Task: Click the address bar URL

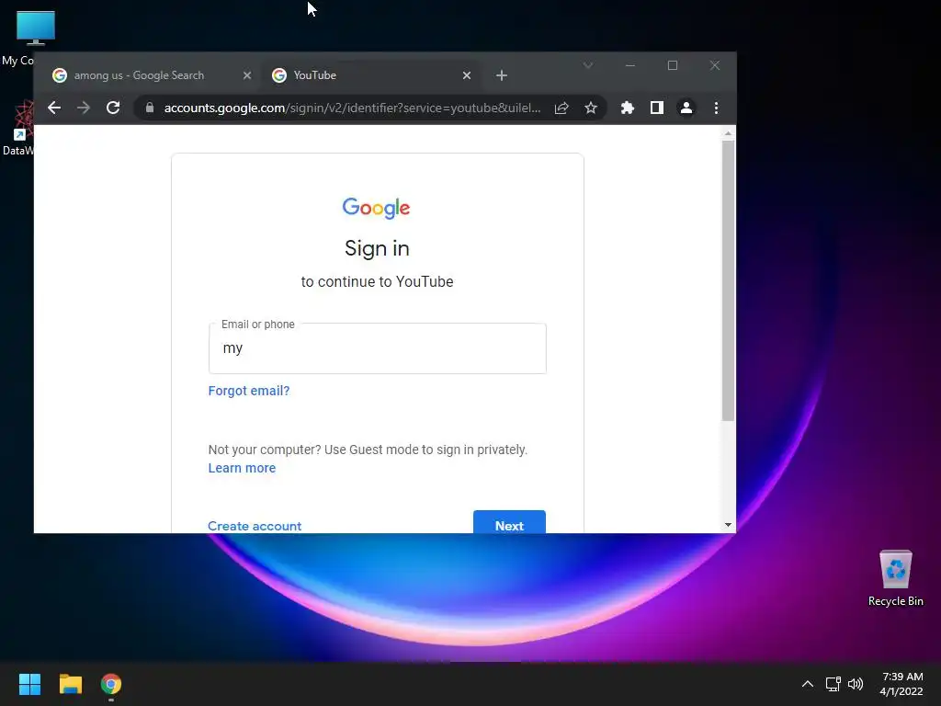Action: (x=352, y=108)
